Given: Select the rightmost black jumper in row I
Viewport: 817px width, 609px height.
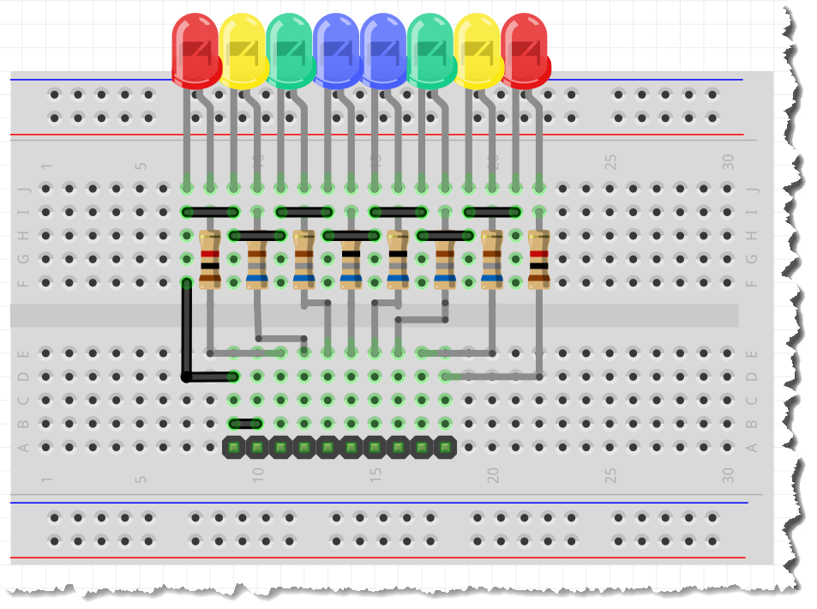Looking at the screenshot, I should tap(492, 211).
